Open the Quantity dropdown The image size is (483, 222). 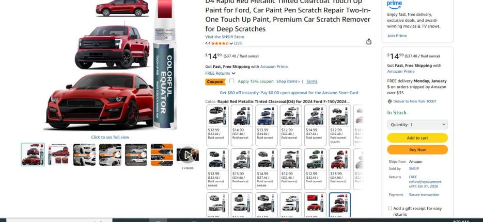[417, 125]
